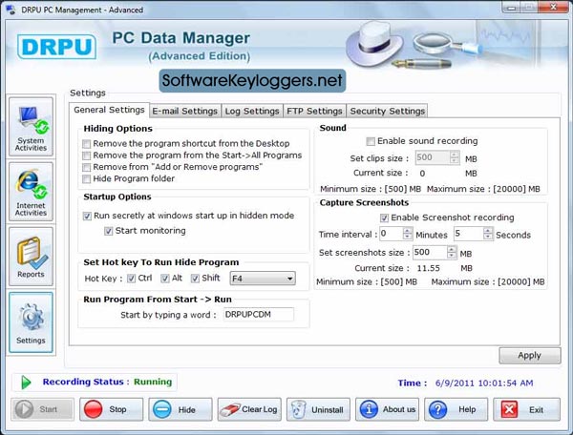Click the Clear Log button label
This screenshot has width=573, height=435.
point(260,409)
